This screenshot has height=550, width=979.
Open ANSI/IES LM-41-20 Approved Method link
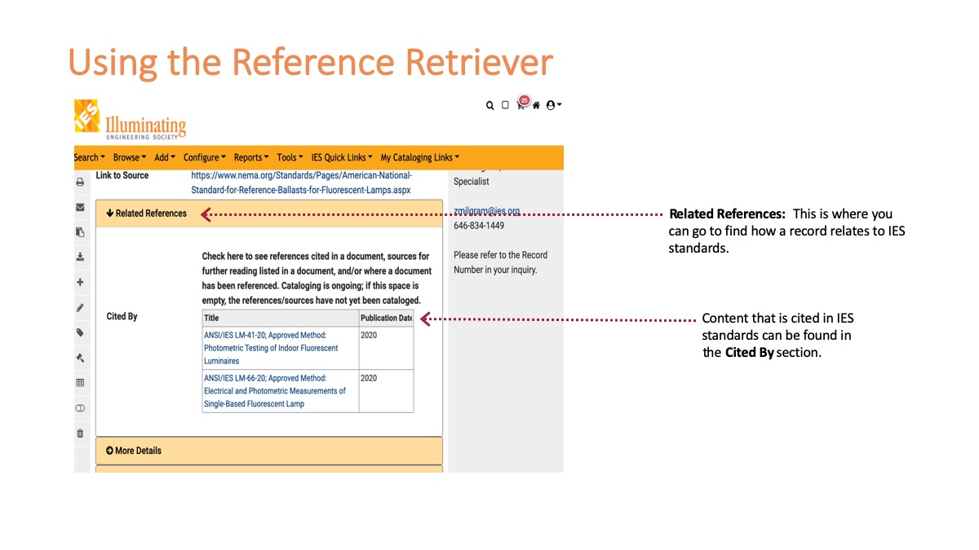click(x=271, y=348)
